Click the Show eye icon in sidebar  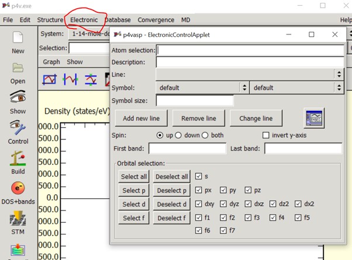click(x=18, y=97)
